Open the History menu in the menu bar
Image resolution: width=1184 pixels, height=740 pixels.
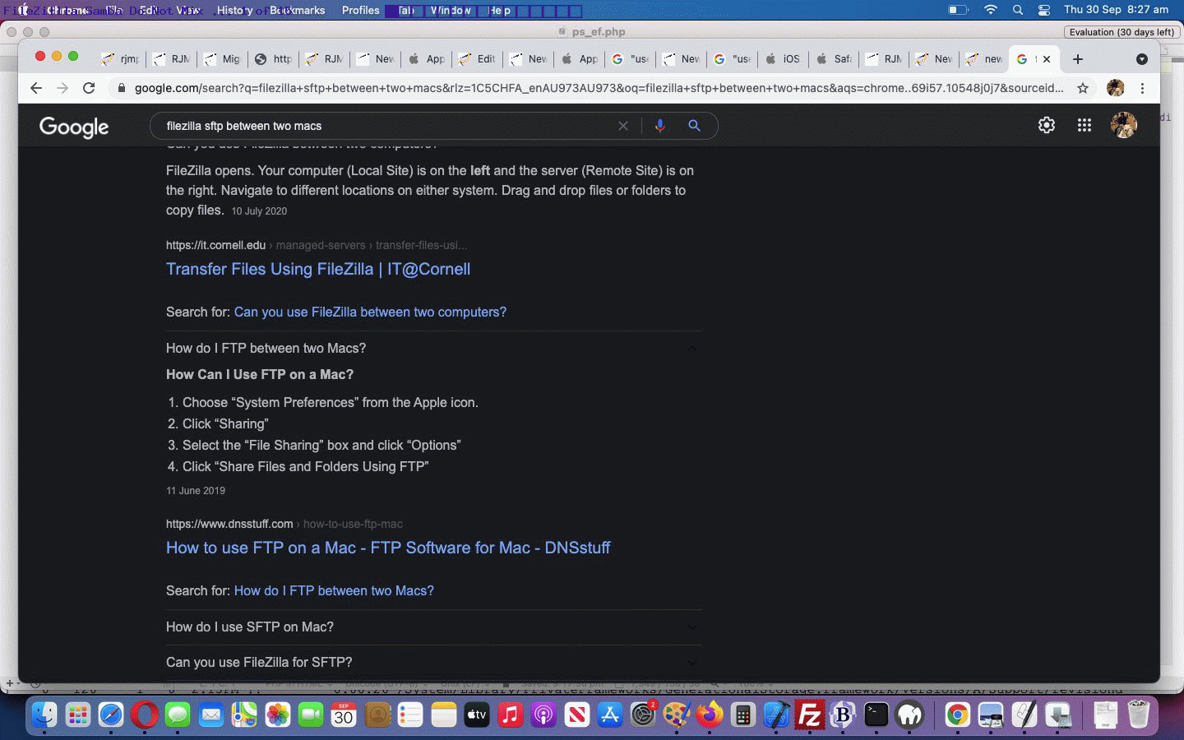234,11
